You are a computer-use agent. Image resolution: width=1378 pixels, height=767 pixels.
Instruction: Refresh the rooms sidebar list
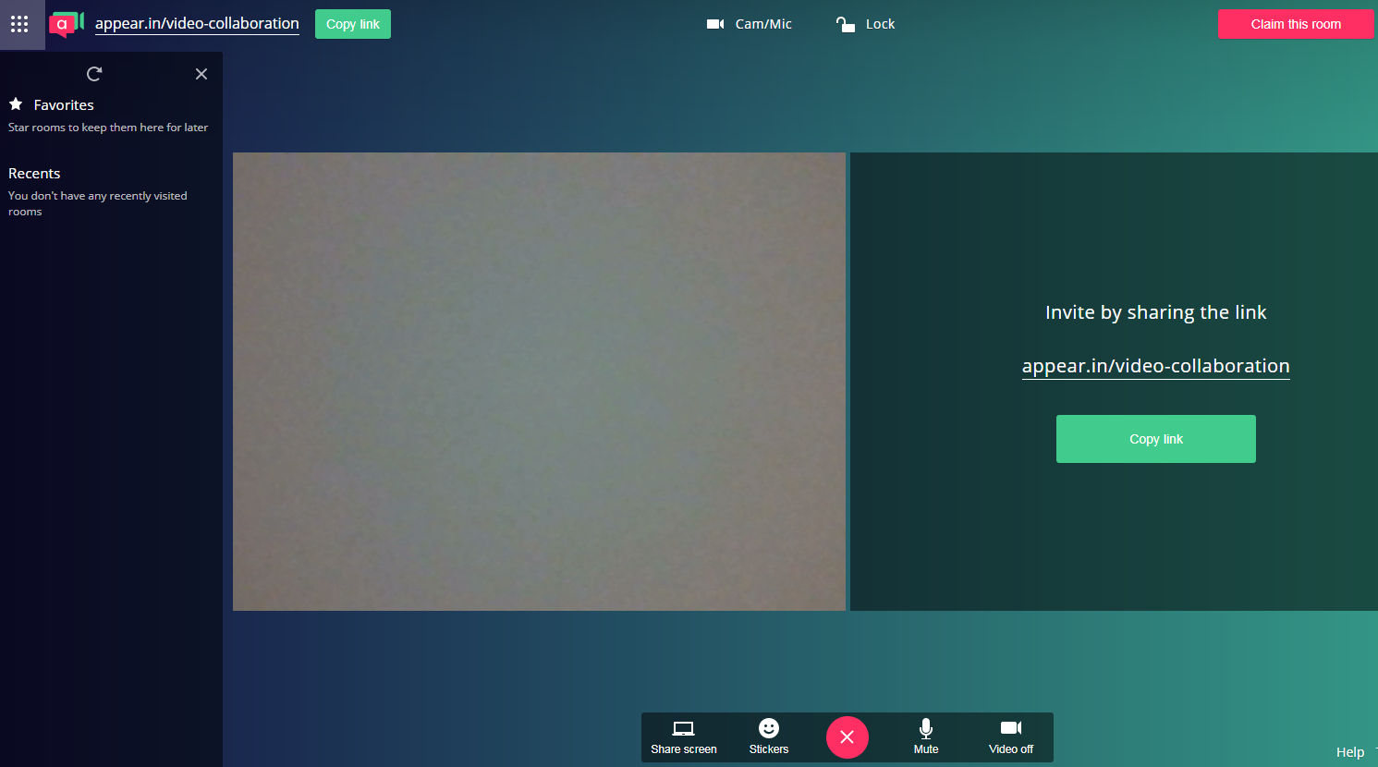click(94, 74)
